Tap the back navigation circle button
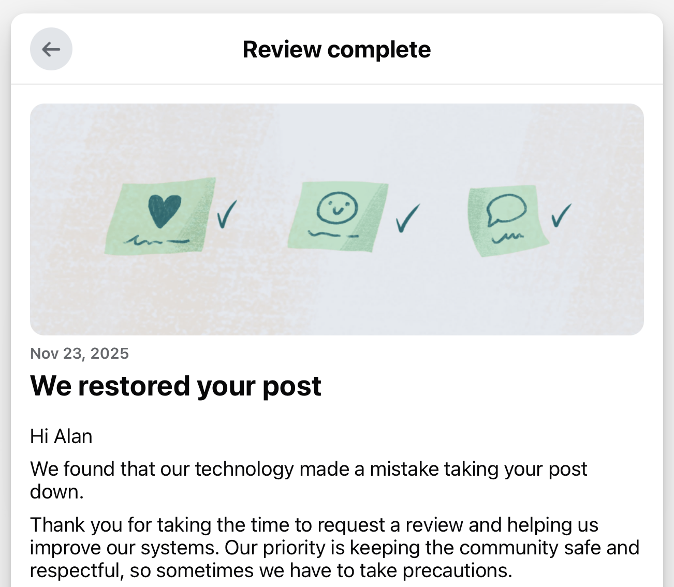The width and height of the screenshot is (674, 587). (x=51, y=49)
